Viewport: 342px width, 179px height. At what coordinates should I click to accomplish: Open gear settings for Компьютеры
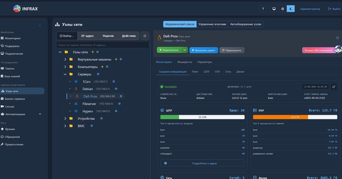[x=107, y=67]
